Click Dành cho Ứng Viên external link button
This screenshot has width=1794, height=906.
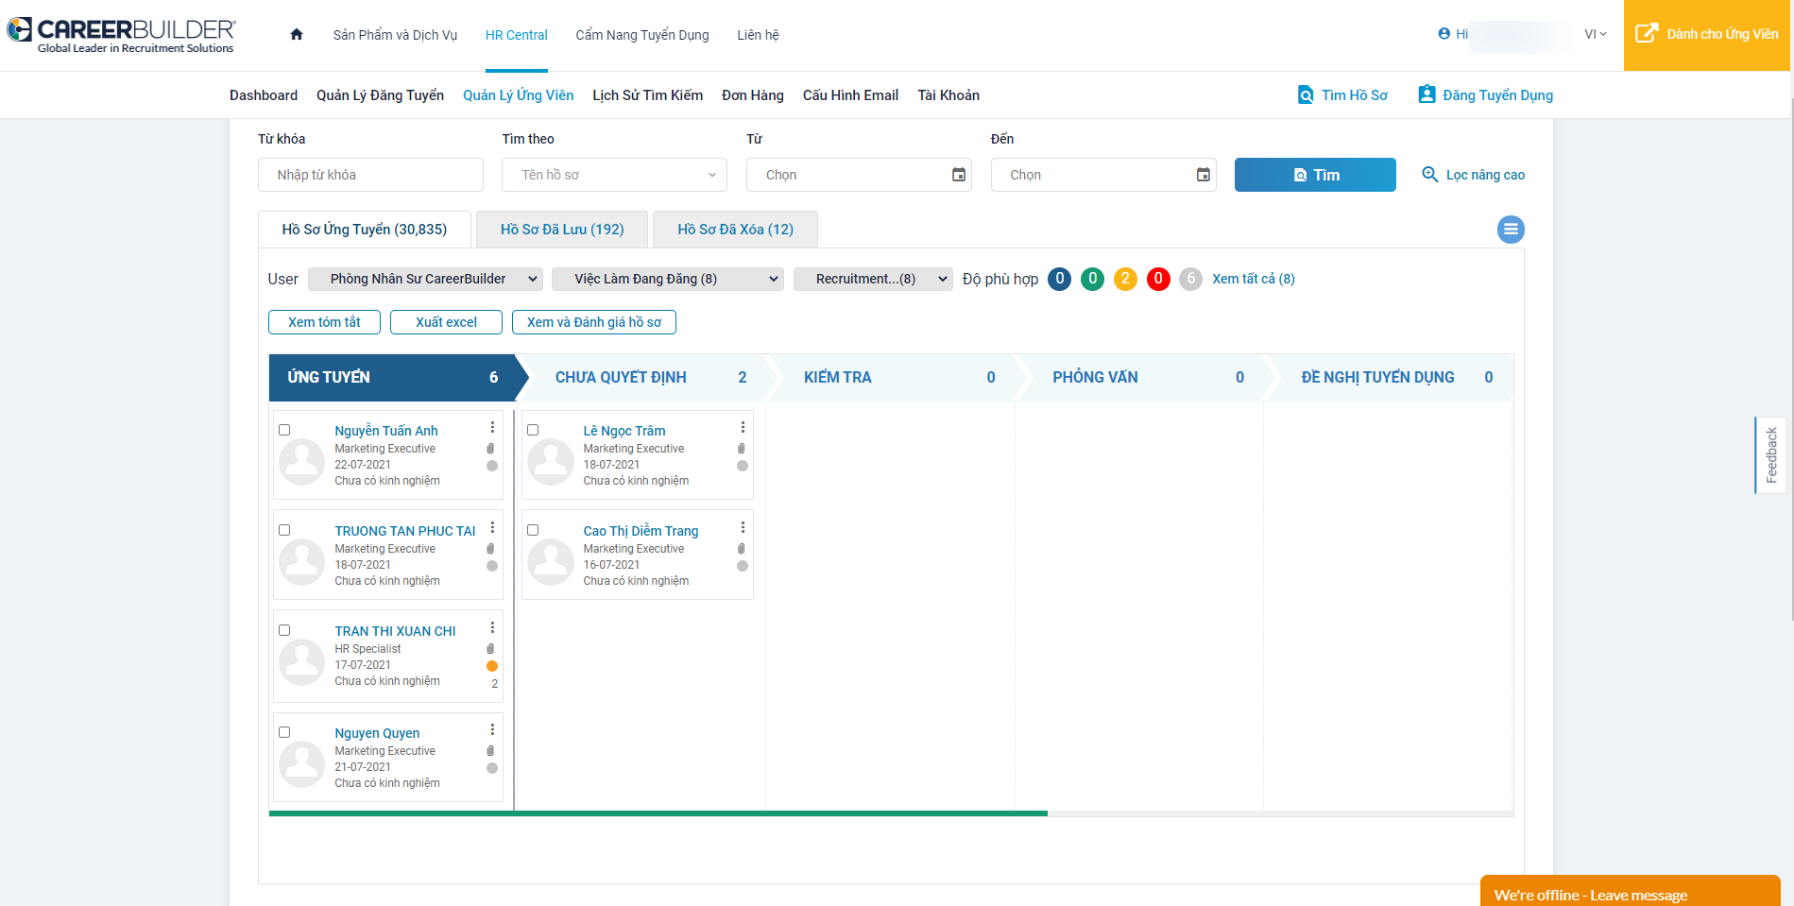pyautogui.click(x=1707, y=35)
